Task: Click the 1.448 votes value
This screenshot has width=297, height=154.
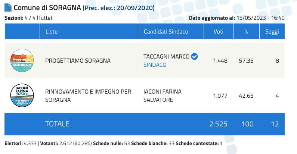Action: [x=220, y=60]
